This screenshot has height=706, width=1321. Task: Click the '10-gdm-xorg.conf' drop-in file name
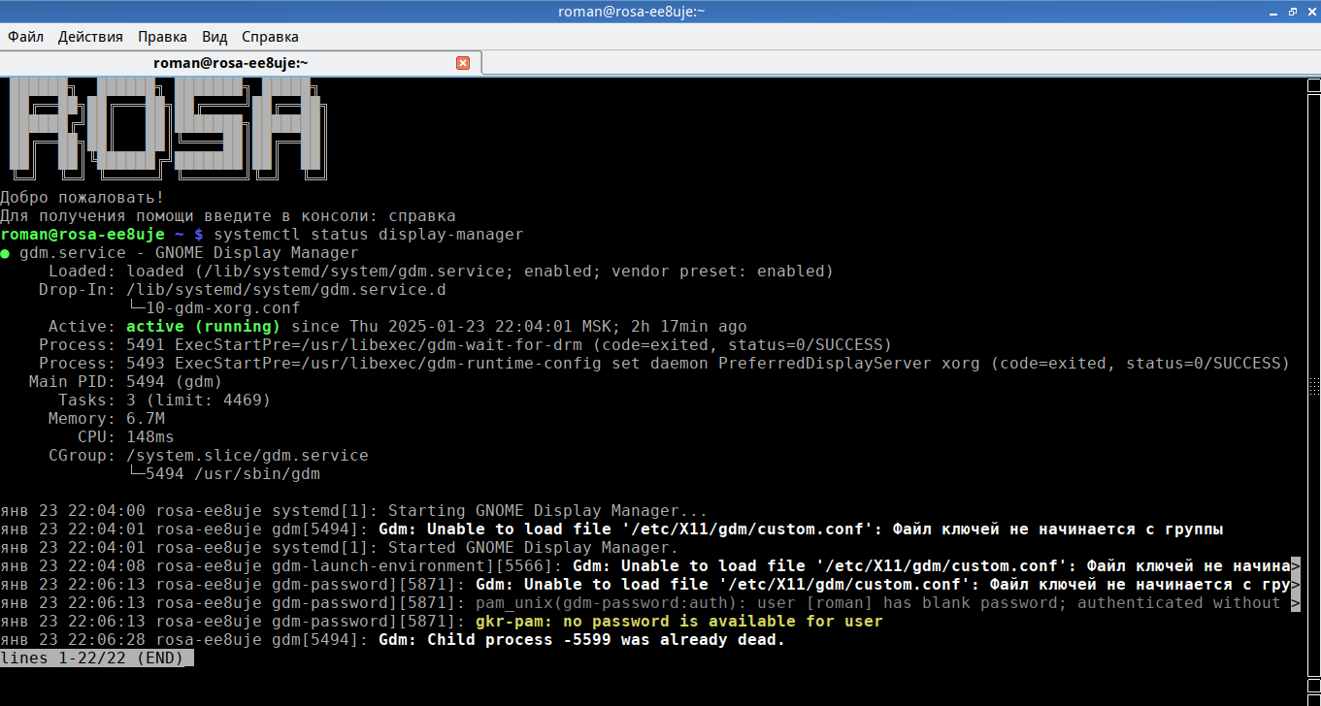[223, 308]
